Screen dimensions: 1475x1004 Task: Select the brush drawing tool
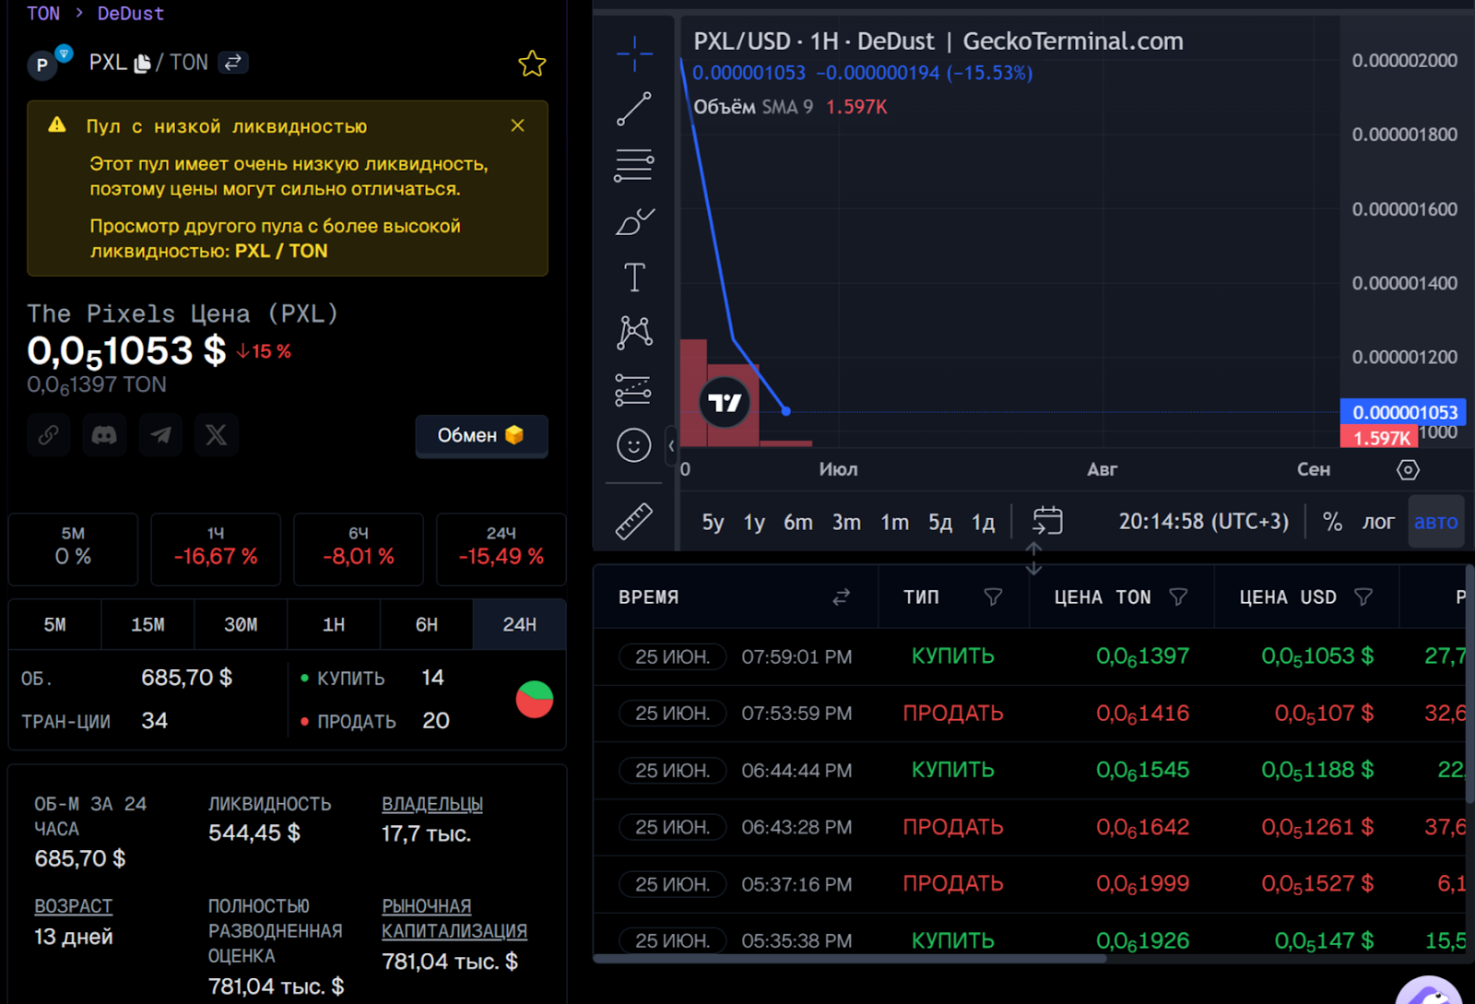pos(634,221)
